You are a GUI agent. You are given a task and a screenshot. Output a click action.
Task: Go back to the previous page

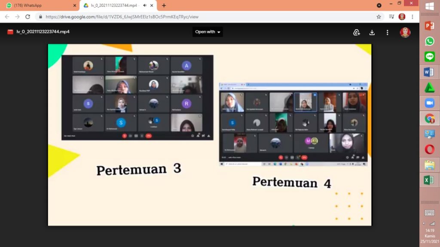point(7,17)
